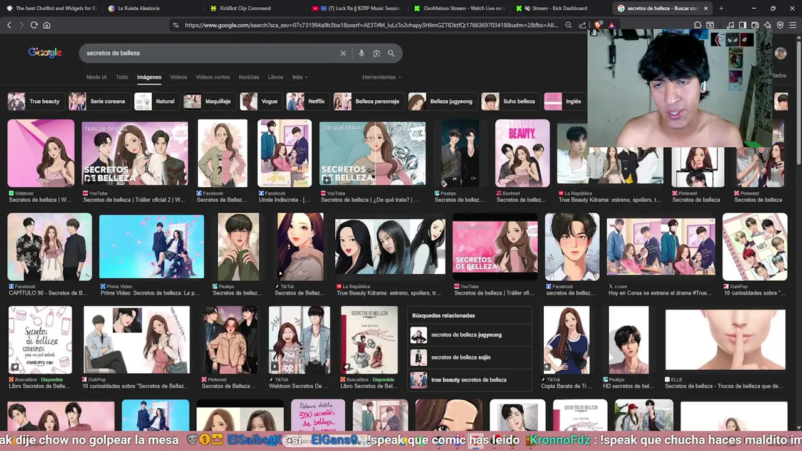Open related search secretos de belleza sujin
This screenshot has width=802, height=451.
469,358
